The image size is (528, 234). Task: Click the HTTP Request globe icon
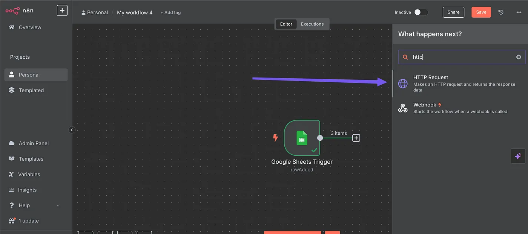click(x=403, y=84)
